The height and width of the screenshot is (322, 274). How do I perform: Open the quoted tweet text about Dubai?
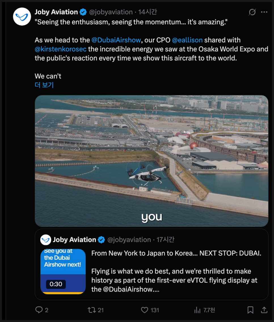(x=176, y=271)
